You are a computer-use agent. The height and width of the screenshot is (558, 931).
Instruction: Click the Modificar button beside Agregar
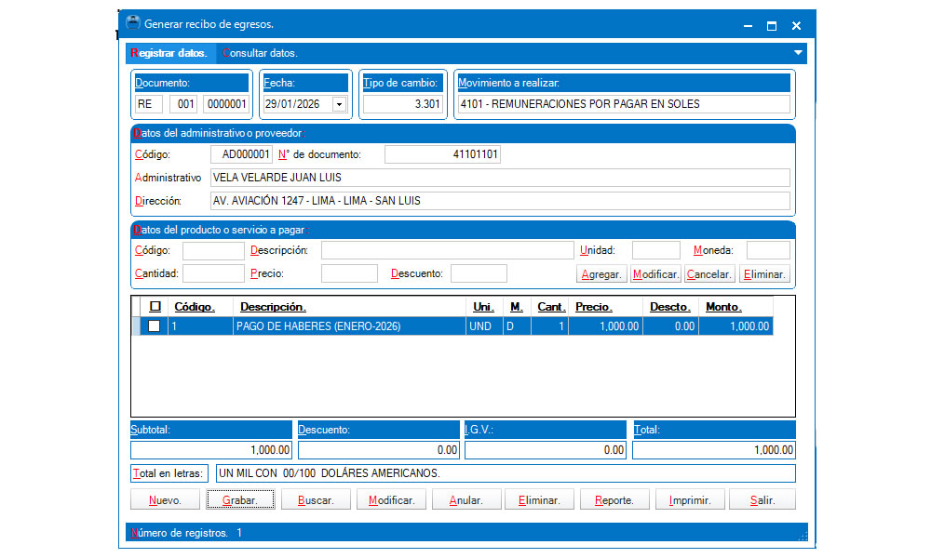point(654,274)
